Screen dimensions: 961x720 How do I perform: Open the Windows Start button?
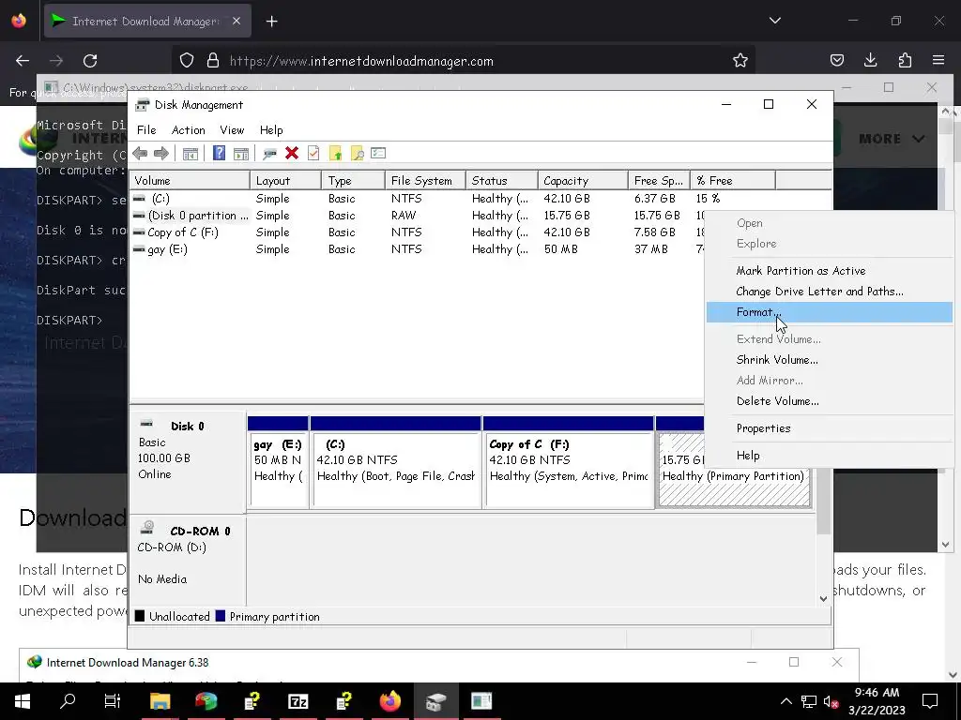coord(23,701)
